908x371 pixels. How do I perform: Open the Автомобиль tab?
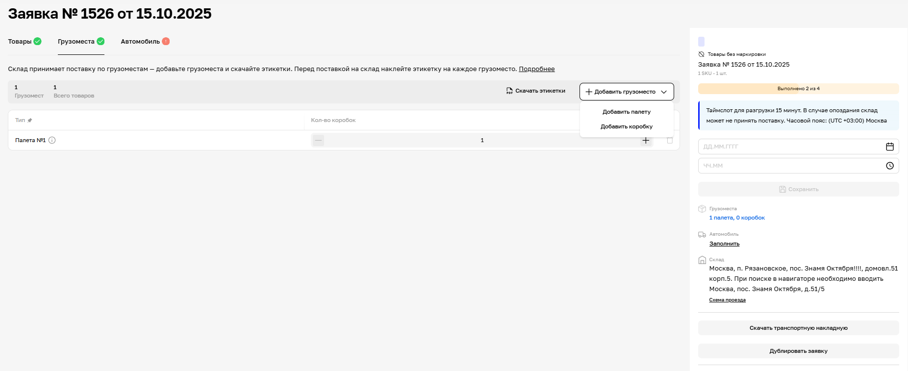(145, 42)
